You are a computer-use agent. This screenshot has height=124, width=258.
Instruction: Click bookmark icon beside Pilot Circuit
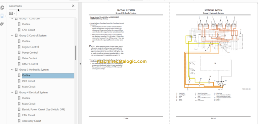[19, 81]
